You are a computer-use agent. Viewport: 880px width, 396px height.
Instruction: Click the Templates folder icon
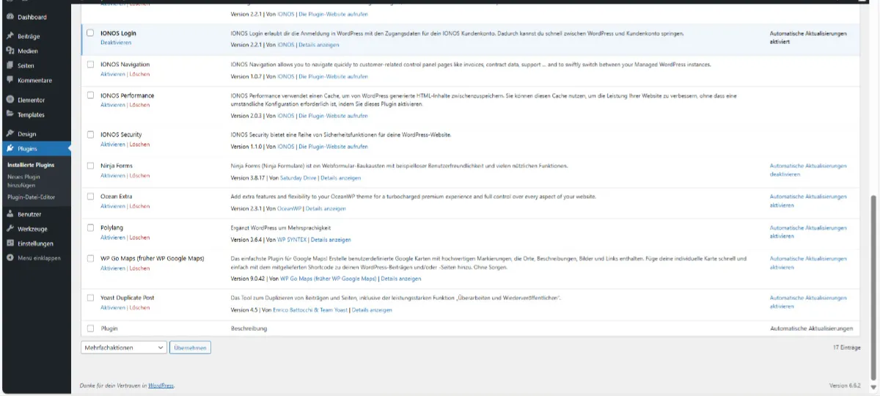(10, 114)
